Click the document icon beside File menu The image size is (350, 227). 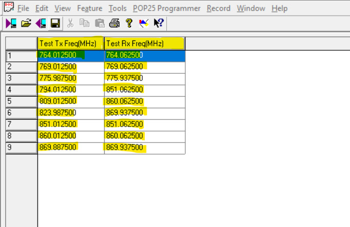click(9, 7)
